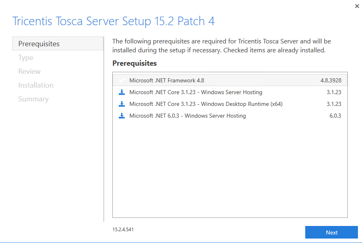The image size is (362, 243).
Task: Pick the .NET Core Windows Desktop Runtime (x64) entry
Action: click(x=206, y=104)
